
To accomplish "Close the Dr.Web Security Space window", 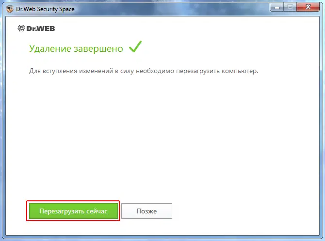I will pos(308,7).
